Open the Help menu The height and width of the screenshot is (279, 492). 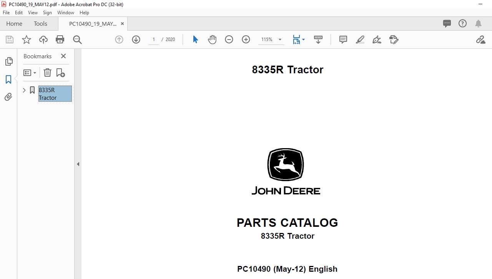click(84, 13)
